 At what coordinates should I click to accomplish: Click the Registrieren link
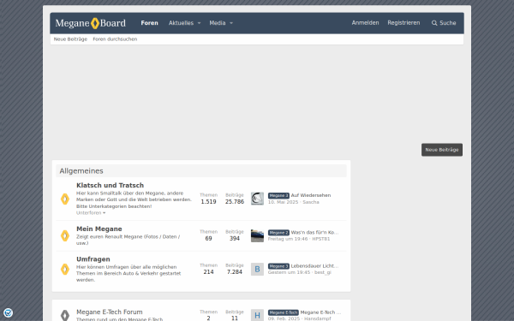[403, 23]
